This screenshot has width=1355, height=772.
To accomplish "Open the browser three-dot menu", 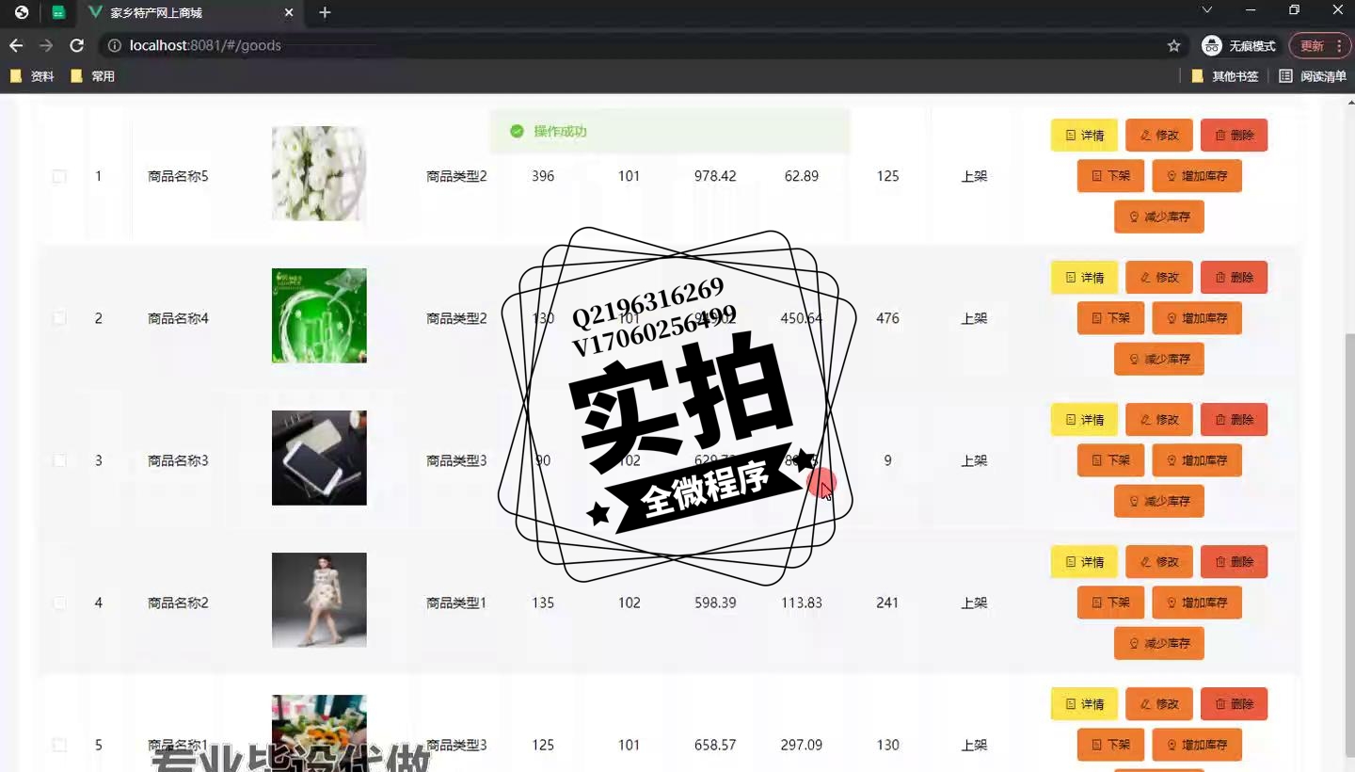I will pyautogui.click(x=1340, y=45).
